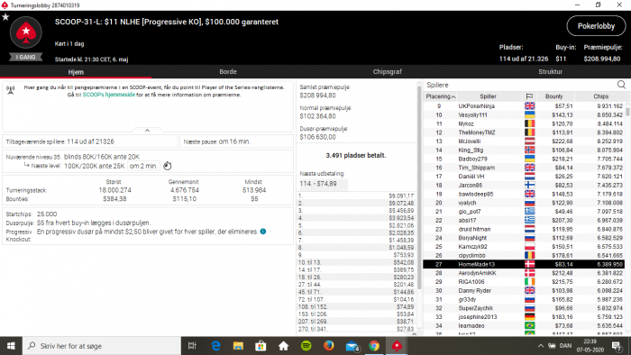The width and height of the screenshot is (631, 355).
Task: Open Microsoft Store from taskbar
Action: coord(261,346)
